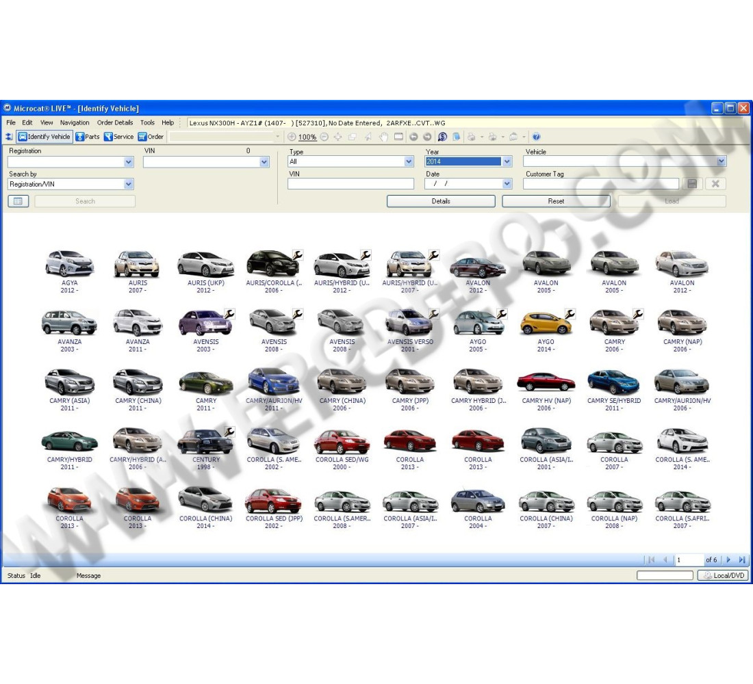This screenshot has width=753, height=684.
Task: Click the zoom in plus icon
Action: click(292, 137)
